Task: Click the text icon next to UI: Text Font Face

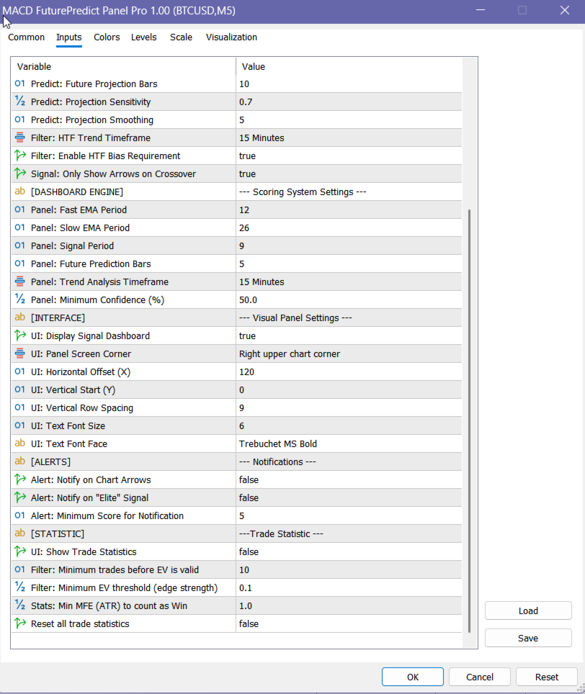Action: pos(19,444)
